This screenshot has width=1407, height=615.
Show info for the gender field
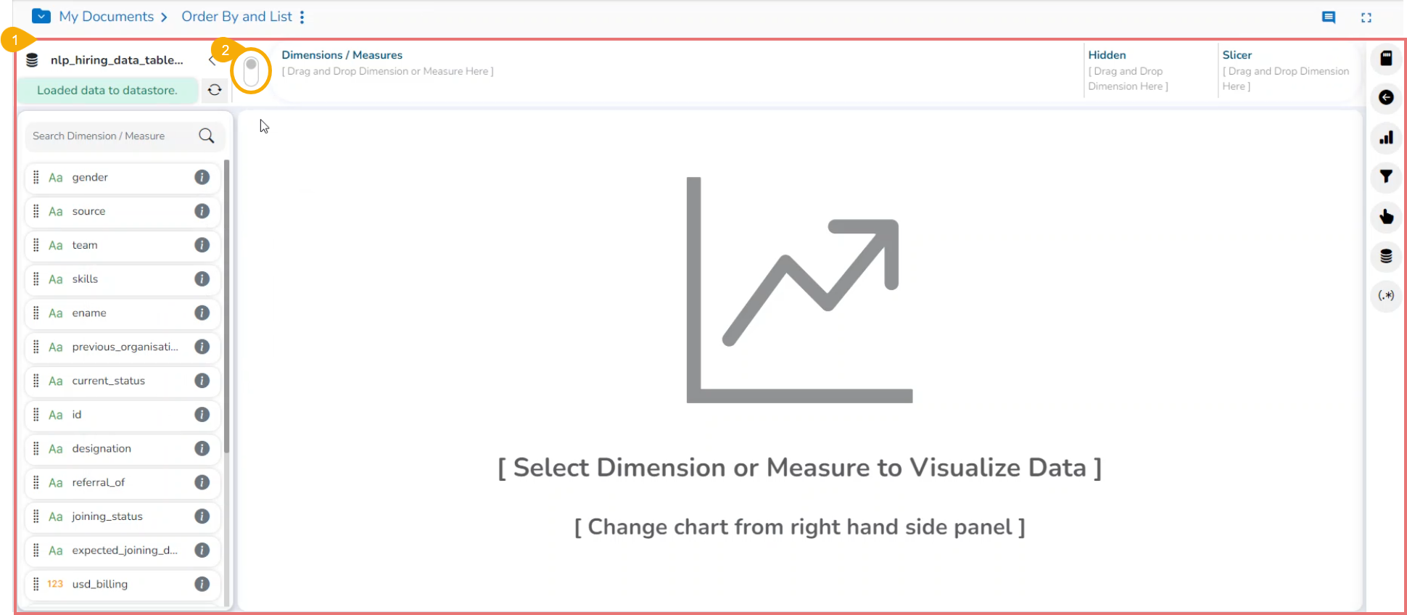coord(202,177)
